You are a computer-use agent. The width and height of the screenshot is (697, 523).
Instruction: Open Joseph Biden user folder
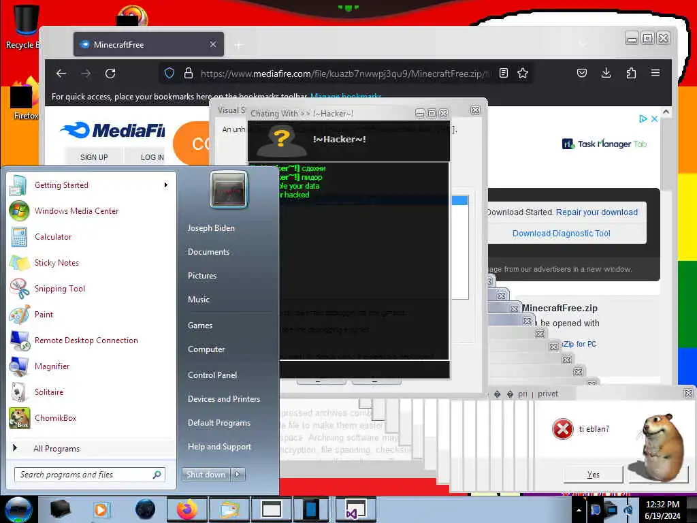click(211, 227)
